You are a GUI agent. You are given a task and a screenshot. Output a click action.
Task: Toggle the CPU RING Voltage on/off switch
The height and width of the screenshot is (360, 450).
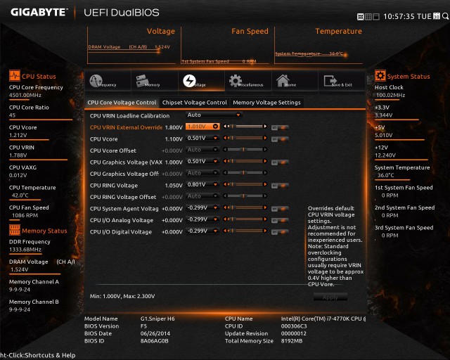click(280, 186)
